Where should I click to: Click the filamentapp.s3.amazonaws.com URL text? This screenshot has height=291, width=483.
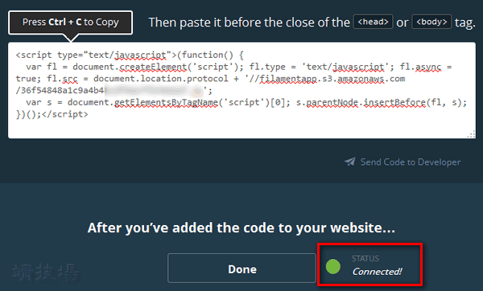click(332, 79)
